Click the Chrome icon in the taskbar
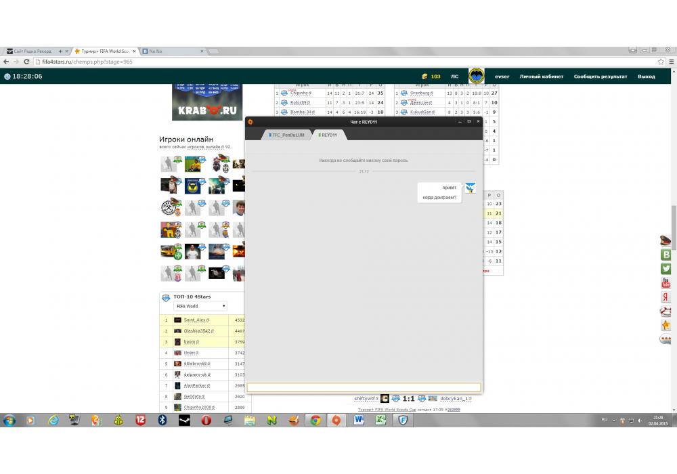Image resolution: width=677 pixels, height=474 pixels. tap(315, 420)
